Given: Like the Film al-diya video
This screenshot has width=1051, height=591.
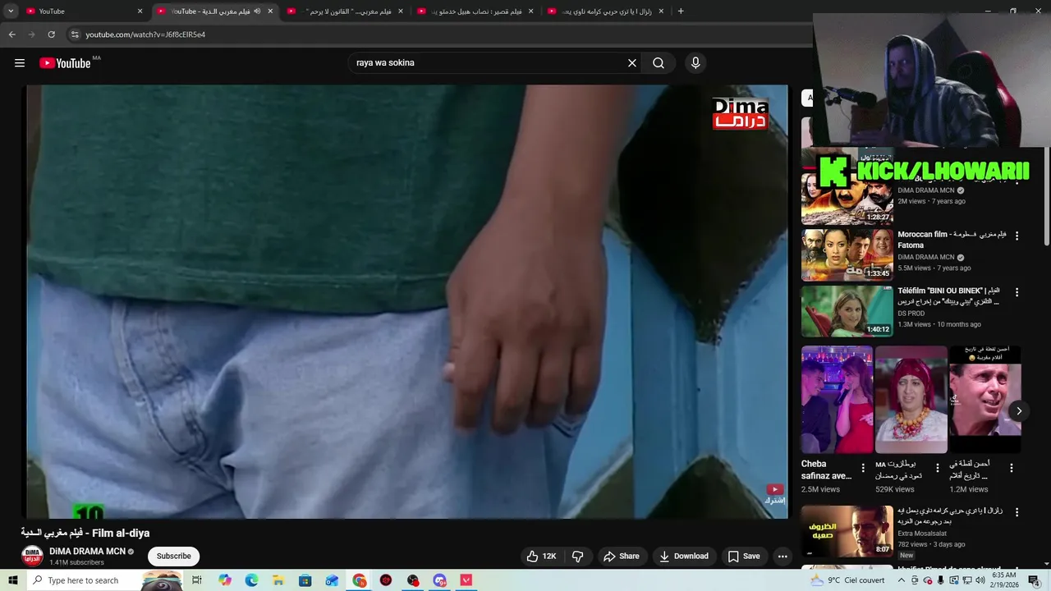Looking at the screenshot, I should click(542, 556).
